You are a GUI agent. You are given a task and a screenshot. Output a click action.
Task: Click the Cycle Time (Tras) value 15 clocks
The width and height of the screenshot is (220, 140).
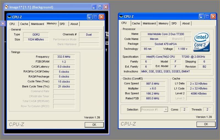point(64,82)
